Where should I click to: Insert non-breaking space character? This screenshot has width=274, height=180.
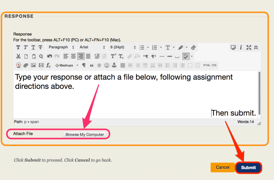(x=177, y=56)
